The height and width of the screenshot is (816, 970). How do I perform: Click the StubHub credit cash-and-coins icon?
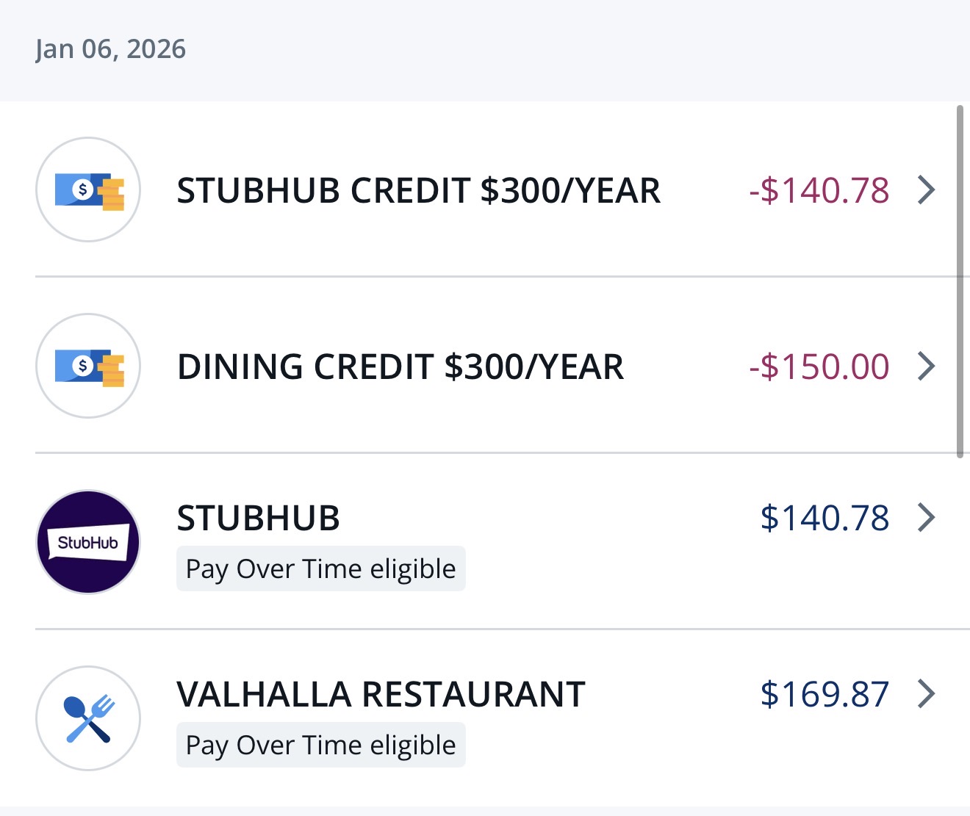click(88, 189)
